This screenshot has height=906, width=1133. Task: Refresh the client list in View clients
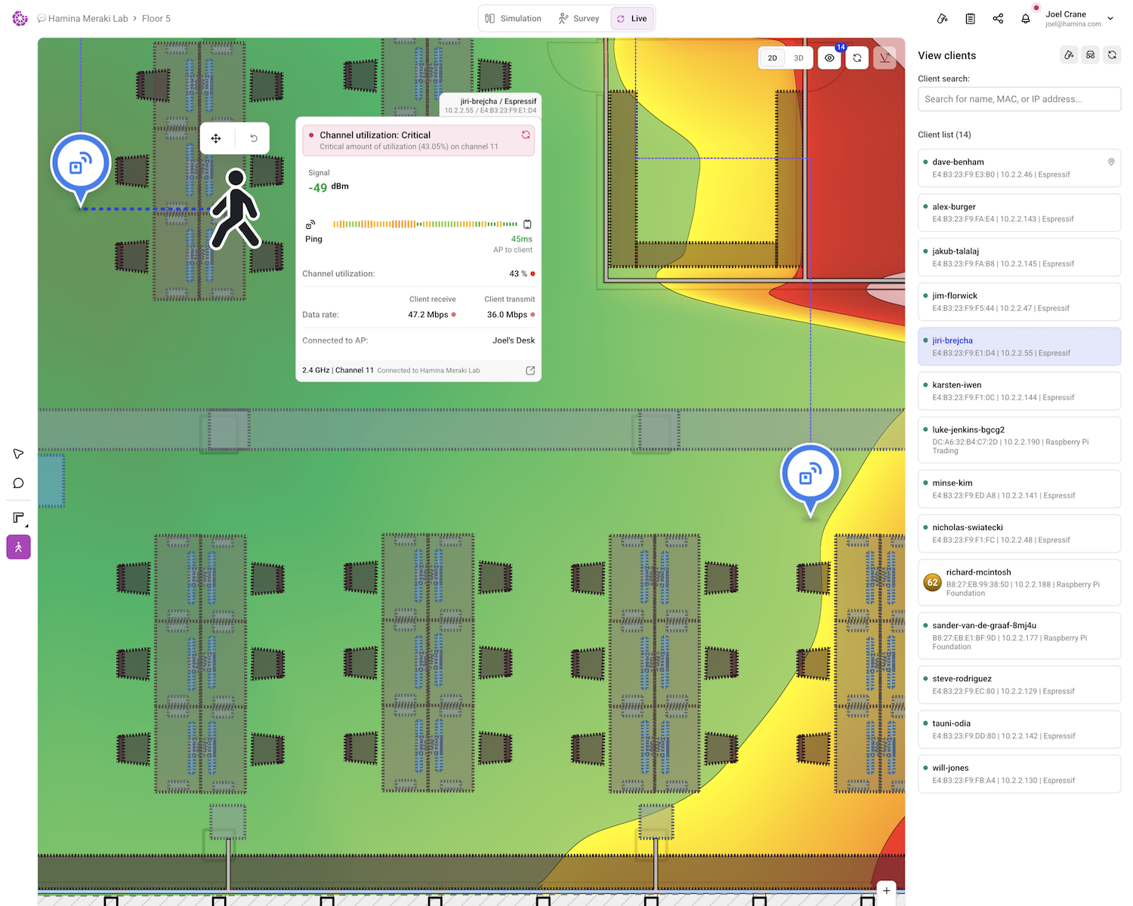coord(1112,55)
